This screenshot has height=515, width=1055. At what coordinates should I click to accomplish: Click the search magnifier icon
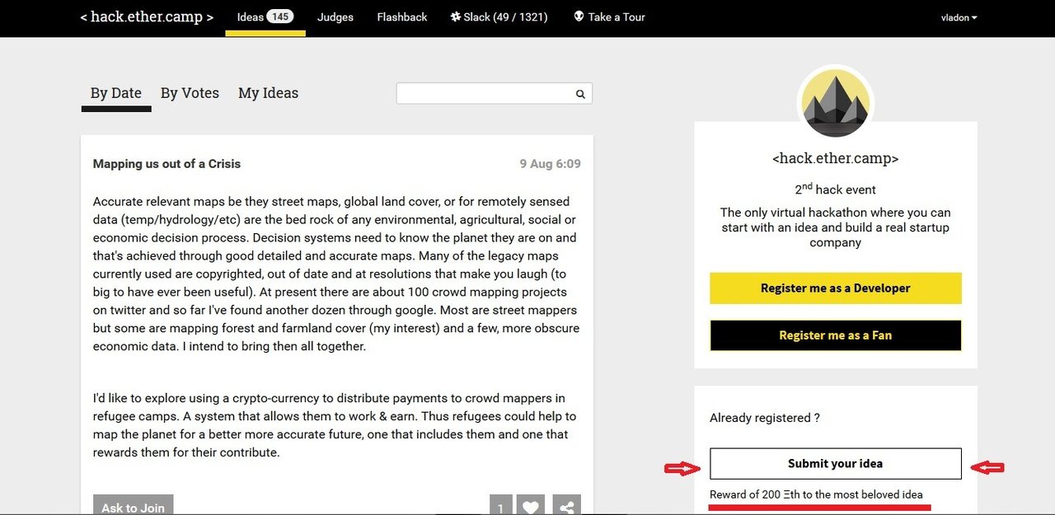coord(580,94)
